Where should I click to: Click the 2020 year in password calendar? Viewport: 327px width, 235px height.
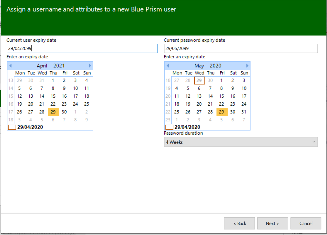pyautogui.click(x=216, y=66)
